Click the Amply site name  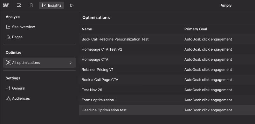[x=226, y=5]
